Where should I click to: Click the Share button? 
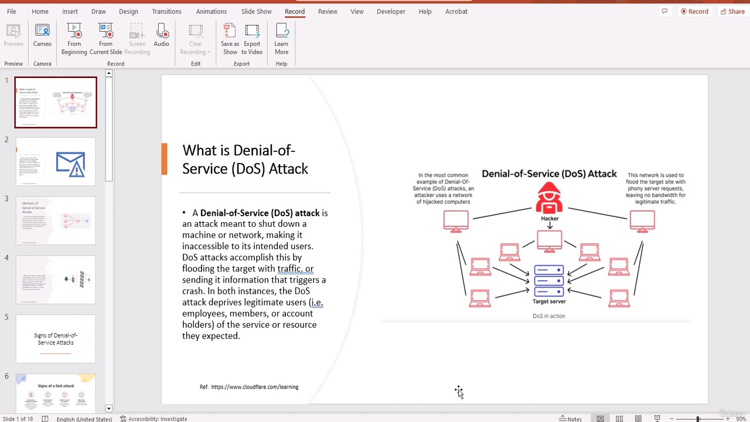coord(732,11)
